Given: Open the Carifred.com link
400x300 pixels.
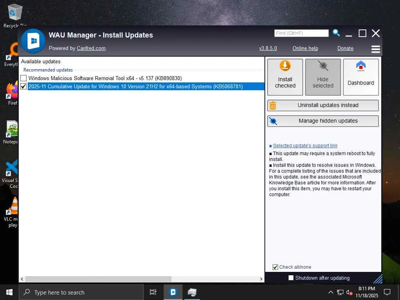Looking at the screenshot, I should 91,48.
